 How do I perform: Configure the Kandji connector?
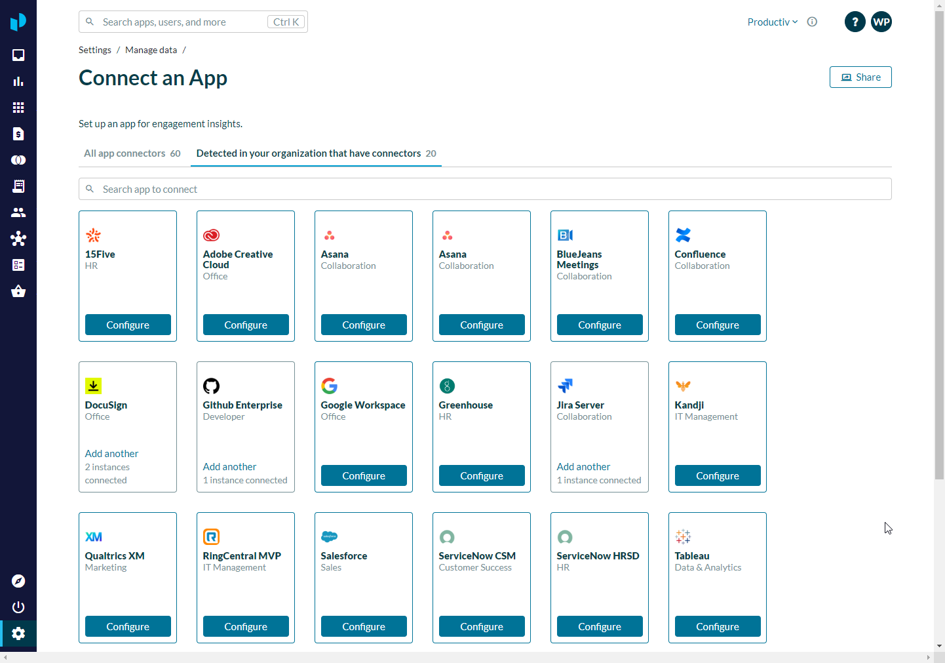(x=718, y=475)
